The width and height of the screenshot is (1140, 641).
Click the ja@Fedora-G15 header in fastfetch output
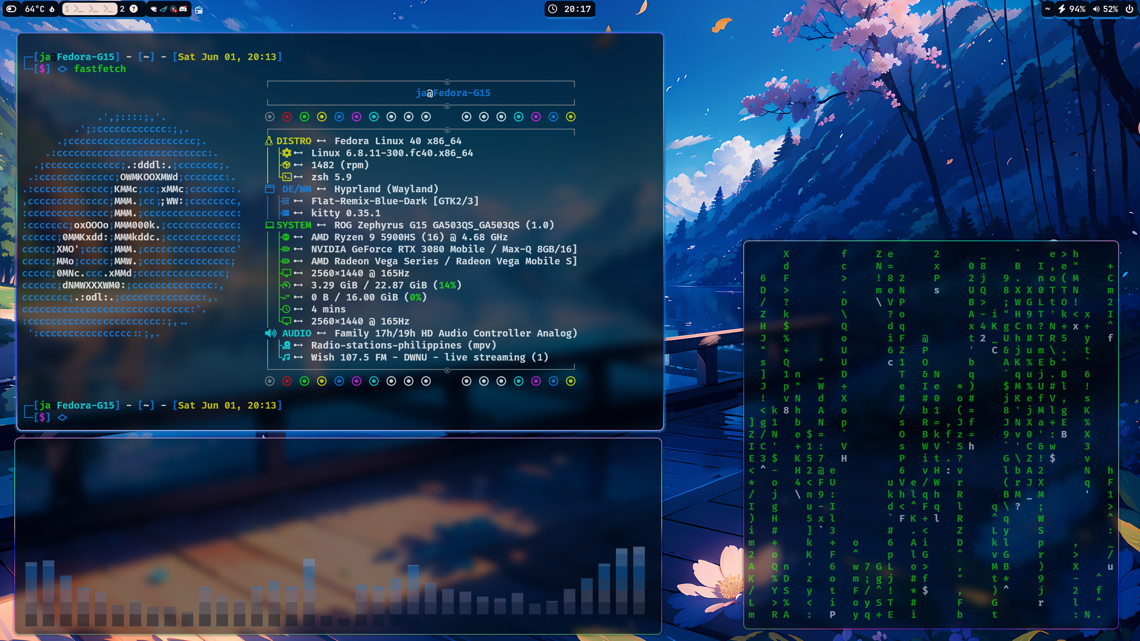pos(453,93)
